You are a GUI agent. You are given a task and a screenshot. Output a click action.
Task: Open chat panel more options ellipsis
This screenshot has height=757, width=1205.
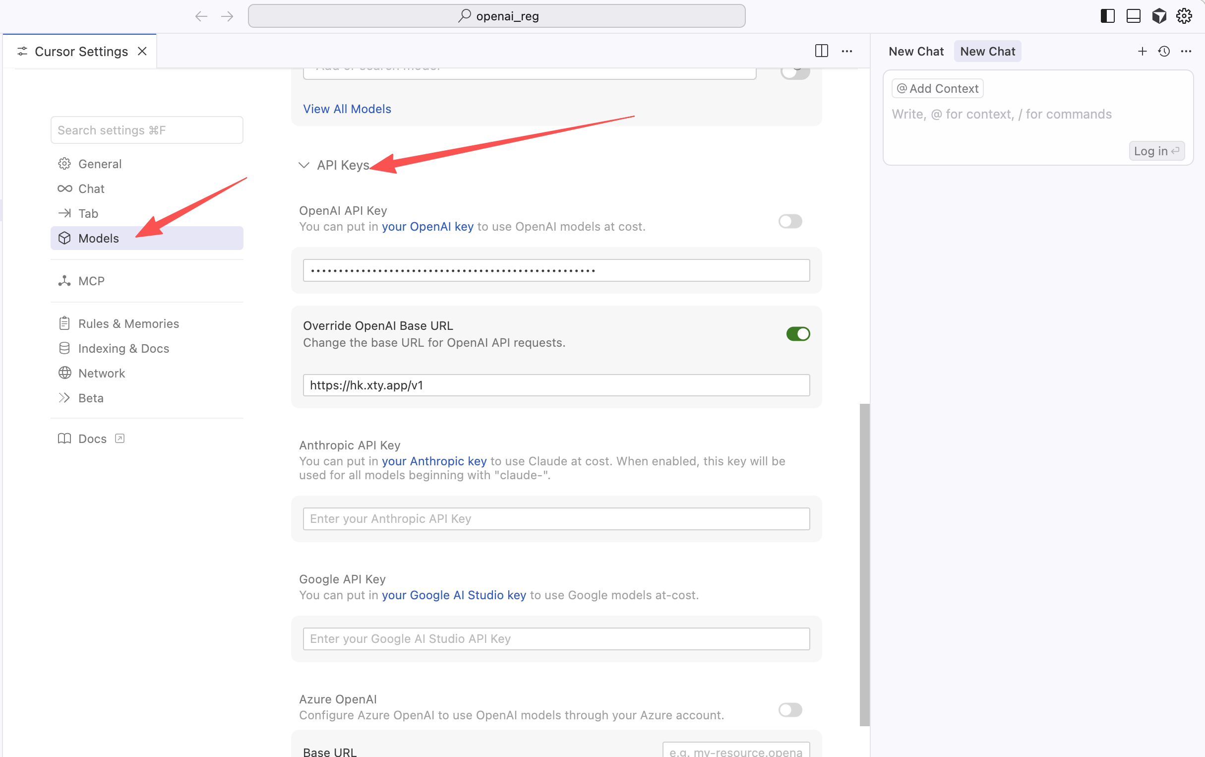[1186, 51]
